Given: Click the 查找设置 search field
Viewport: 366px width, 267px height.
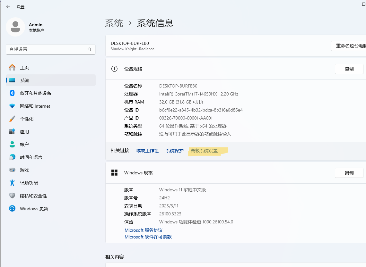Looking at the screenshot, I should (x=51, y=49).
